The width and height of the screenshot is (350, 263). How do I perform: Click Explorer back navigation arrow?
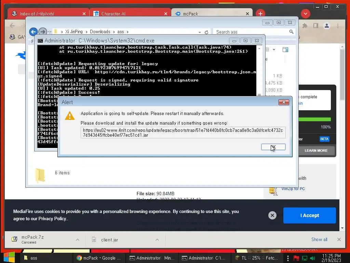[33, 32]
